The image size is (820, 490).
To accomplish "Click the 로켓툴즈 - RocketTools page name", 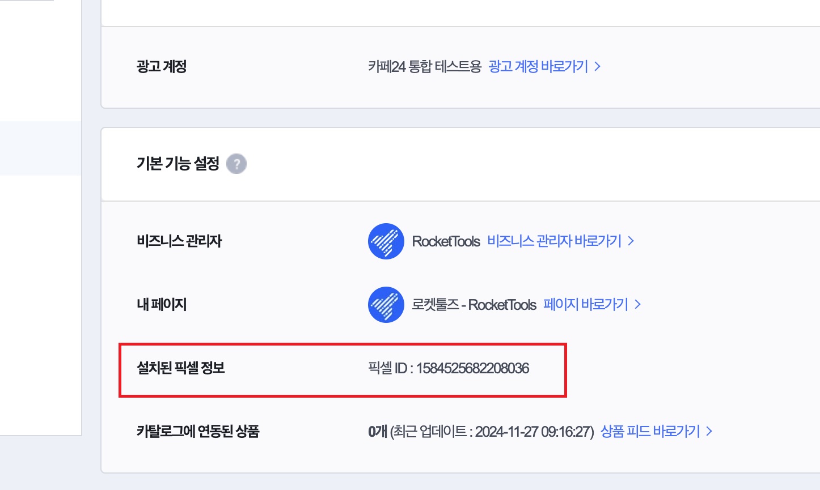I will click(x=474, y=305).
